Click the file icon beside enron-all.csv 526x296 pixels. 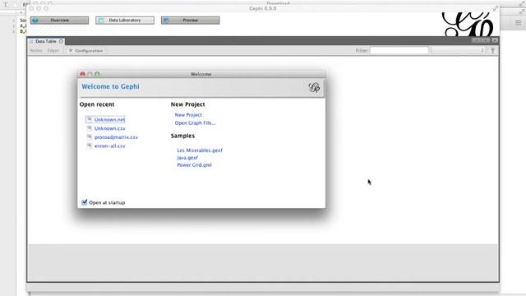coord(90,146)
